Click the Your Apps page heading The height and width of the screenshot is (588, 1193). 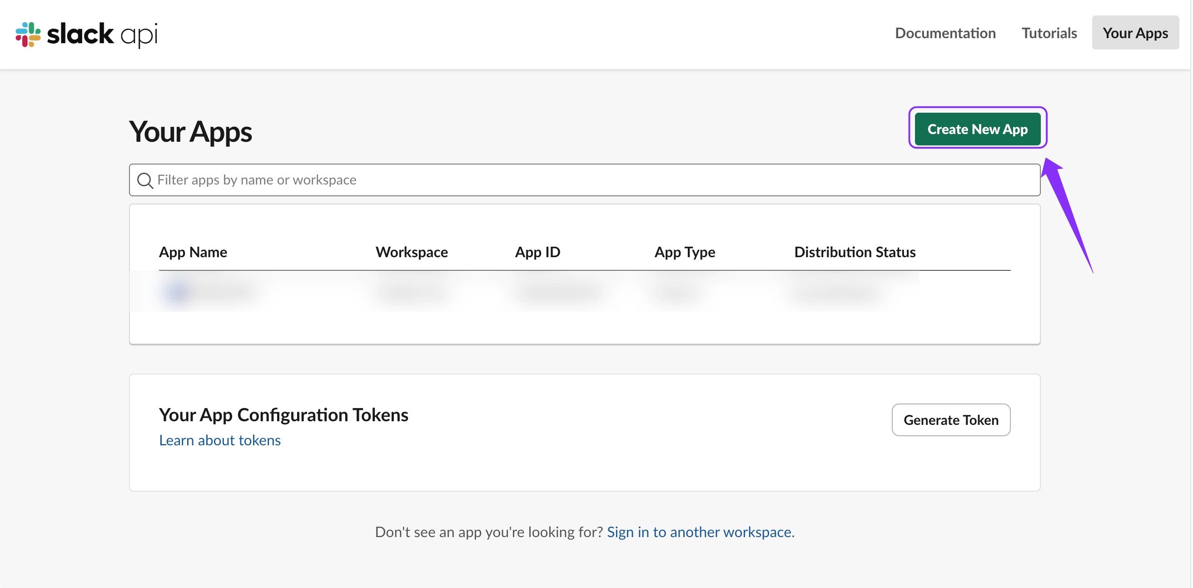(190, 132)
